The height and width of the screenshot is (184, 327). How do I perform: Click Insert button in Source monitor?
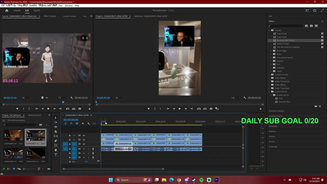click(68, 109)
